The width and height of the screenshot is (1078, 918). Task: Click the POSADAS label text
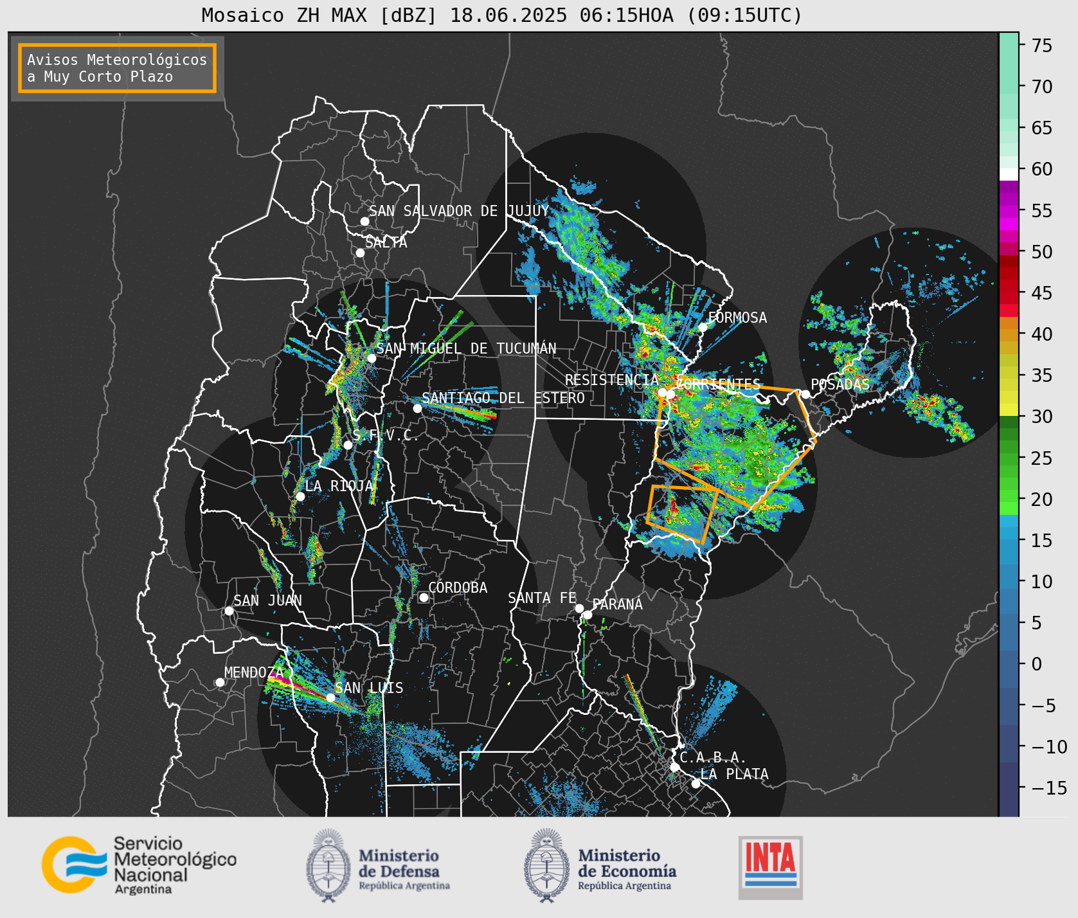[x=840, y=384]
